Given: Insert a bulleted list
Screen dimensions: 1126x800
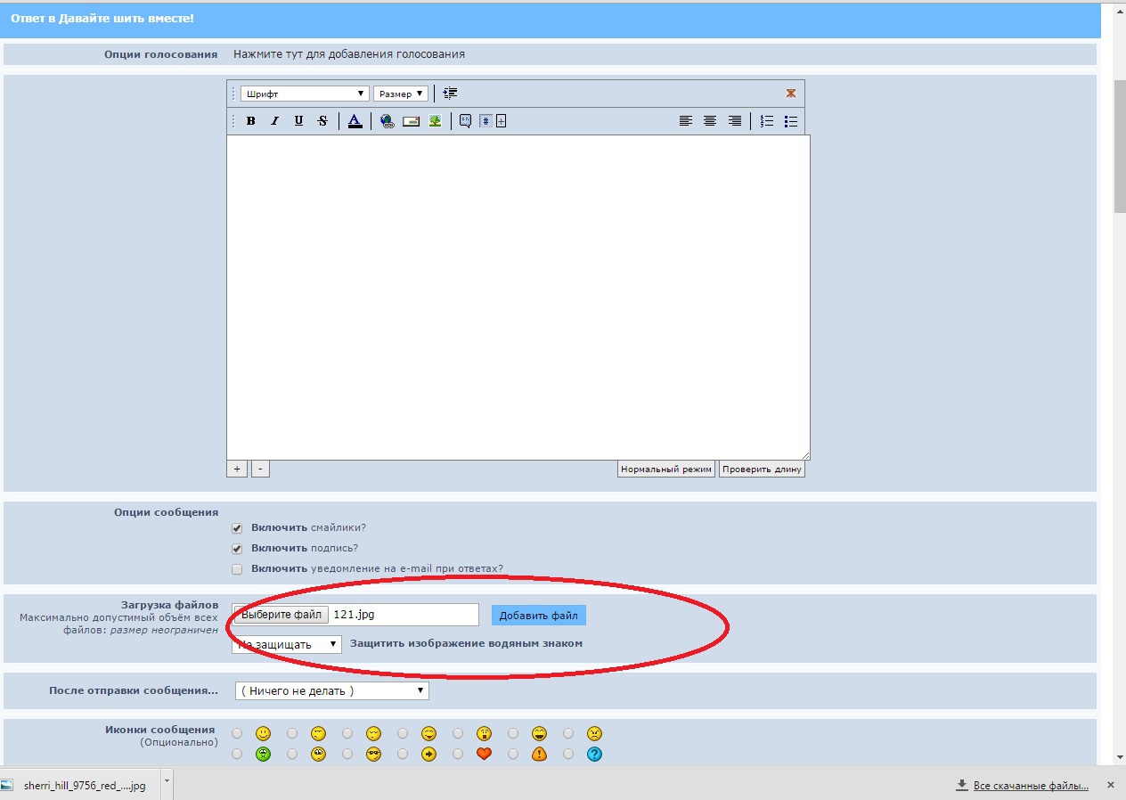Looking at the screenshot, I should click(790, 121).
